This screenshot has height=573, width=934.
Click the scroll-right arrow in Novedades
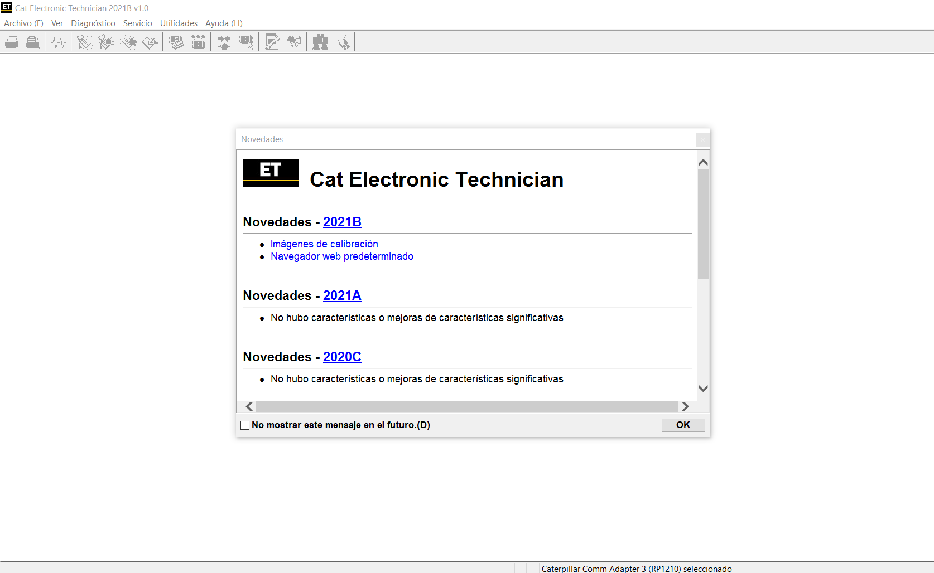pyautogui.click(x=685, y=406)
